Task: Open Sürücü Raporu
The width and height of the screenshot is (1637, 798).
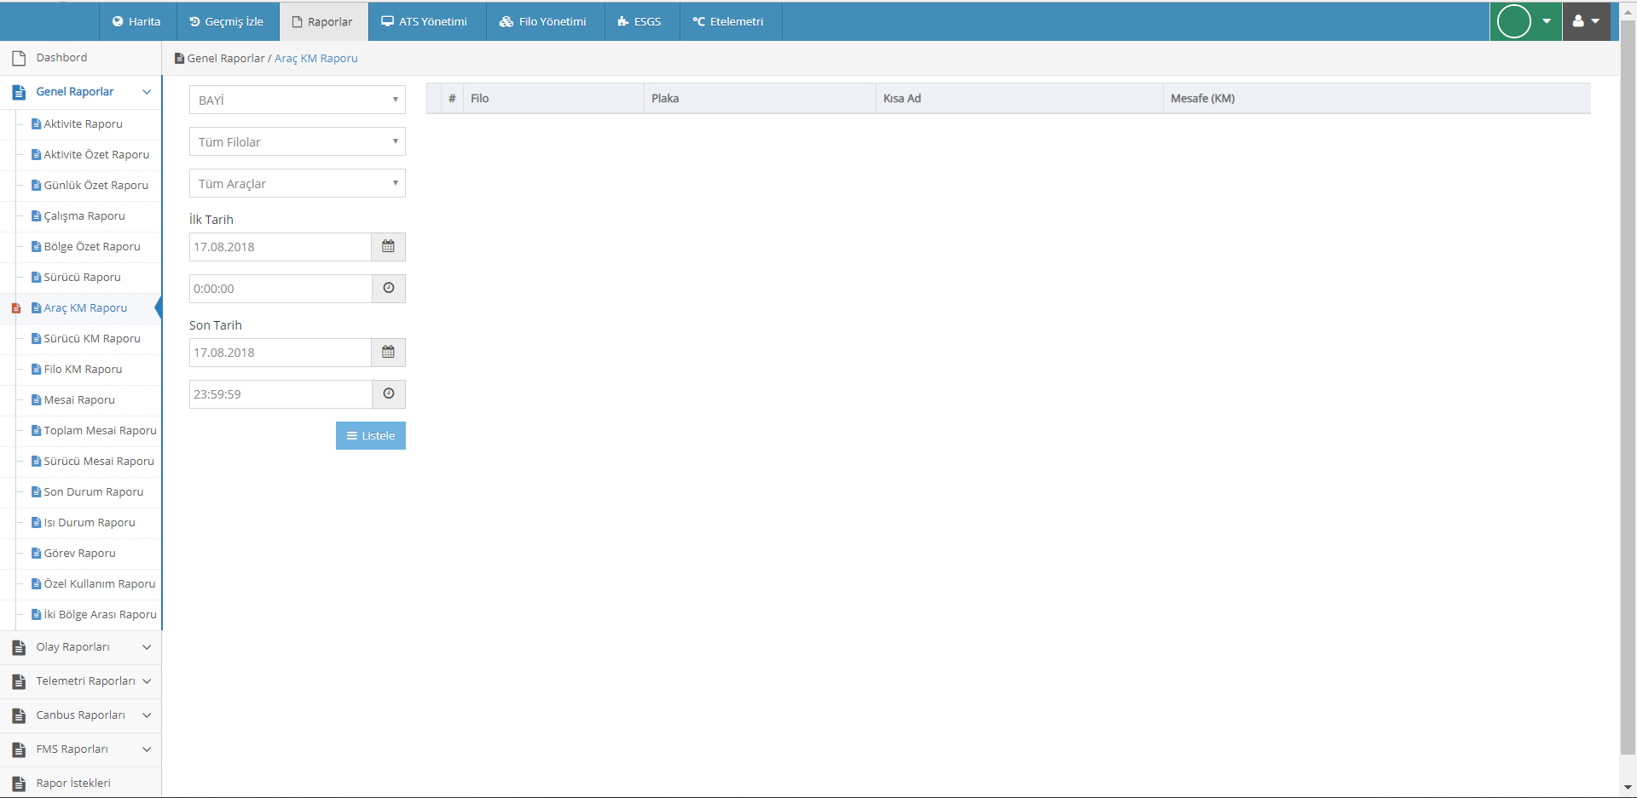Action: pos(83,278)
